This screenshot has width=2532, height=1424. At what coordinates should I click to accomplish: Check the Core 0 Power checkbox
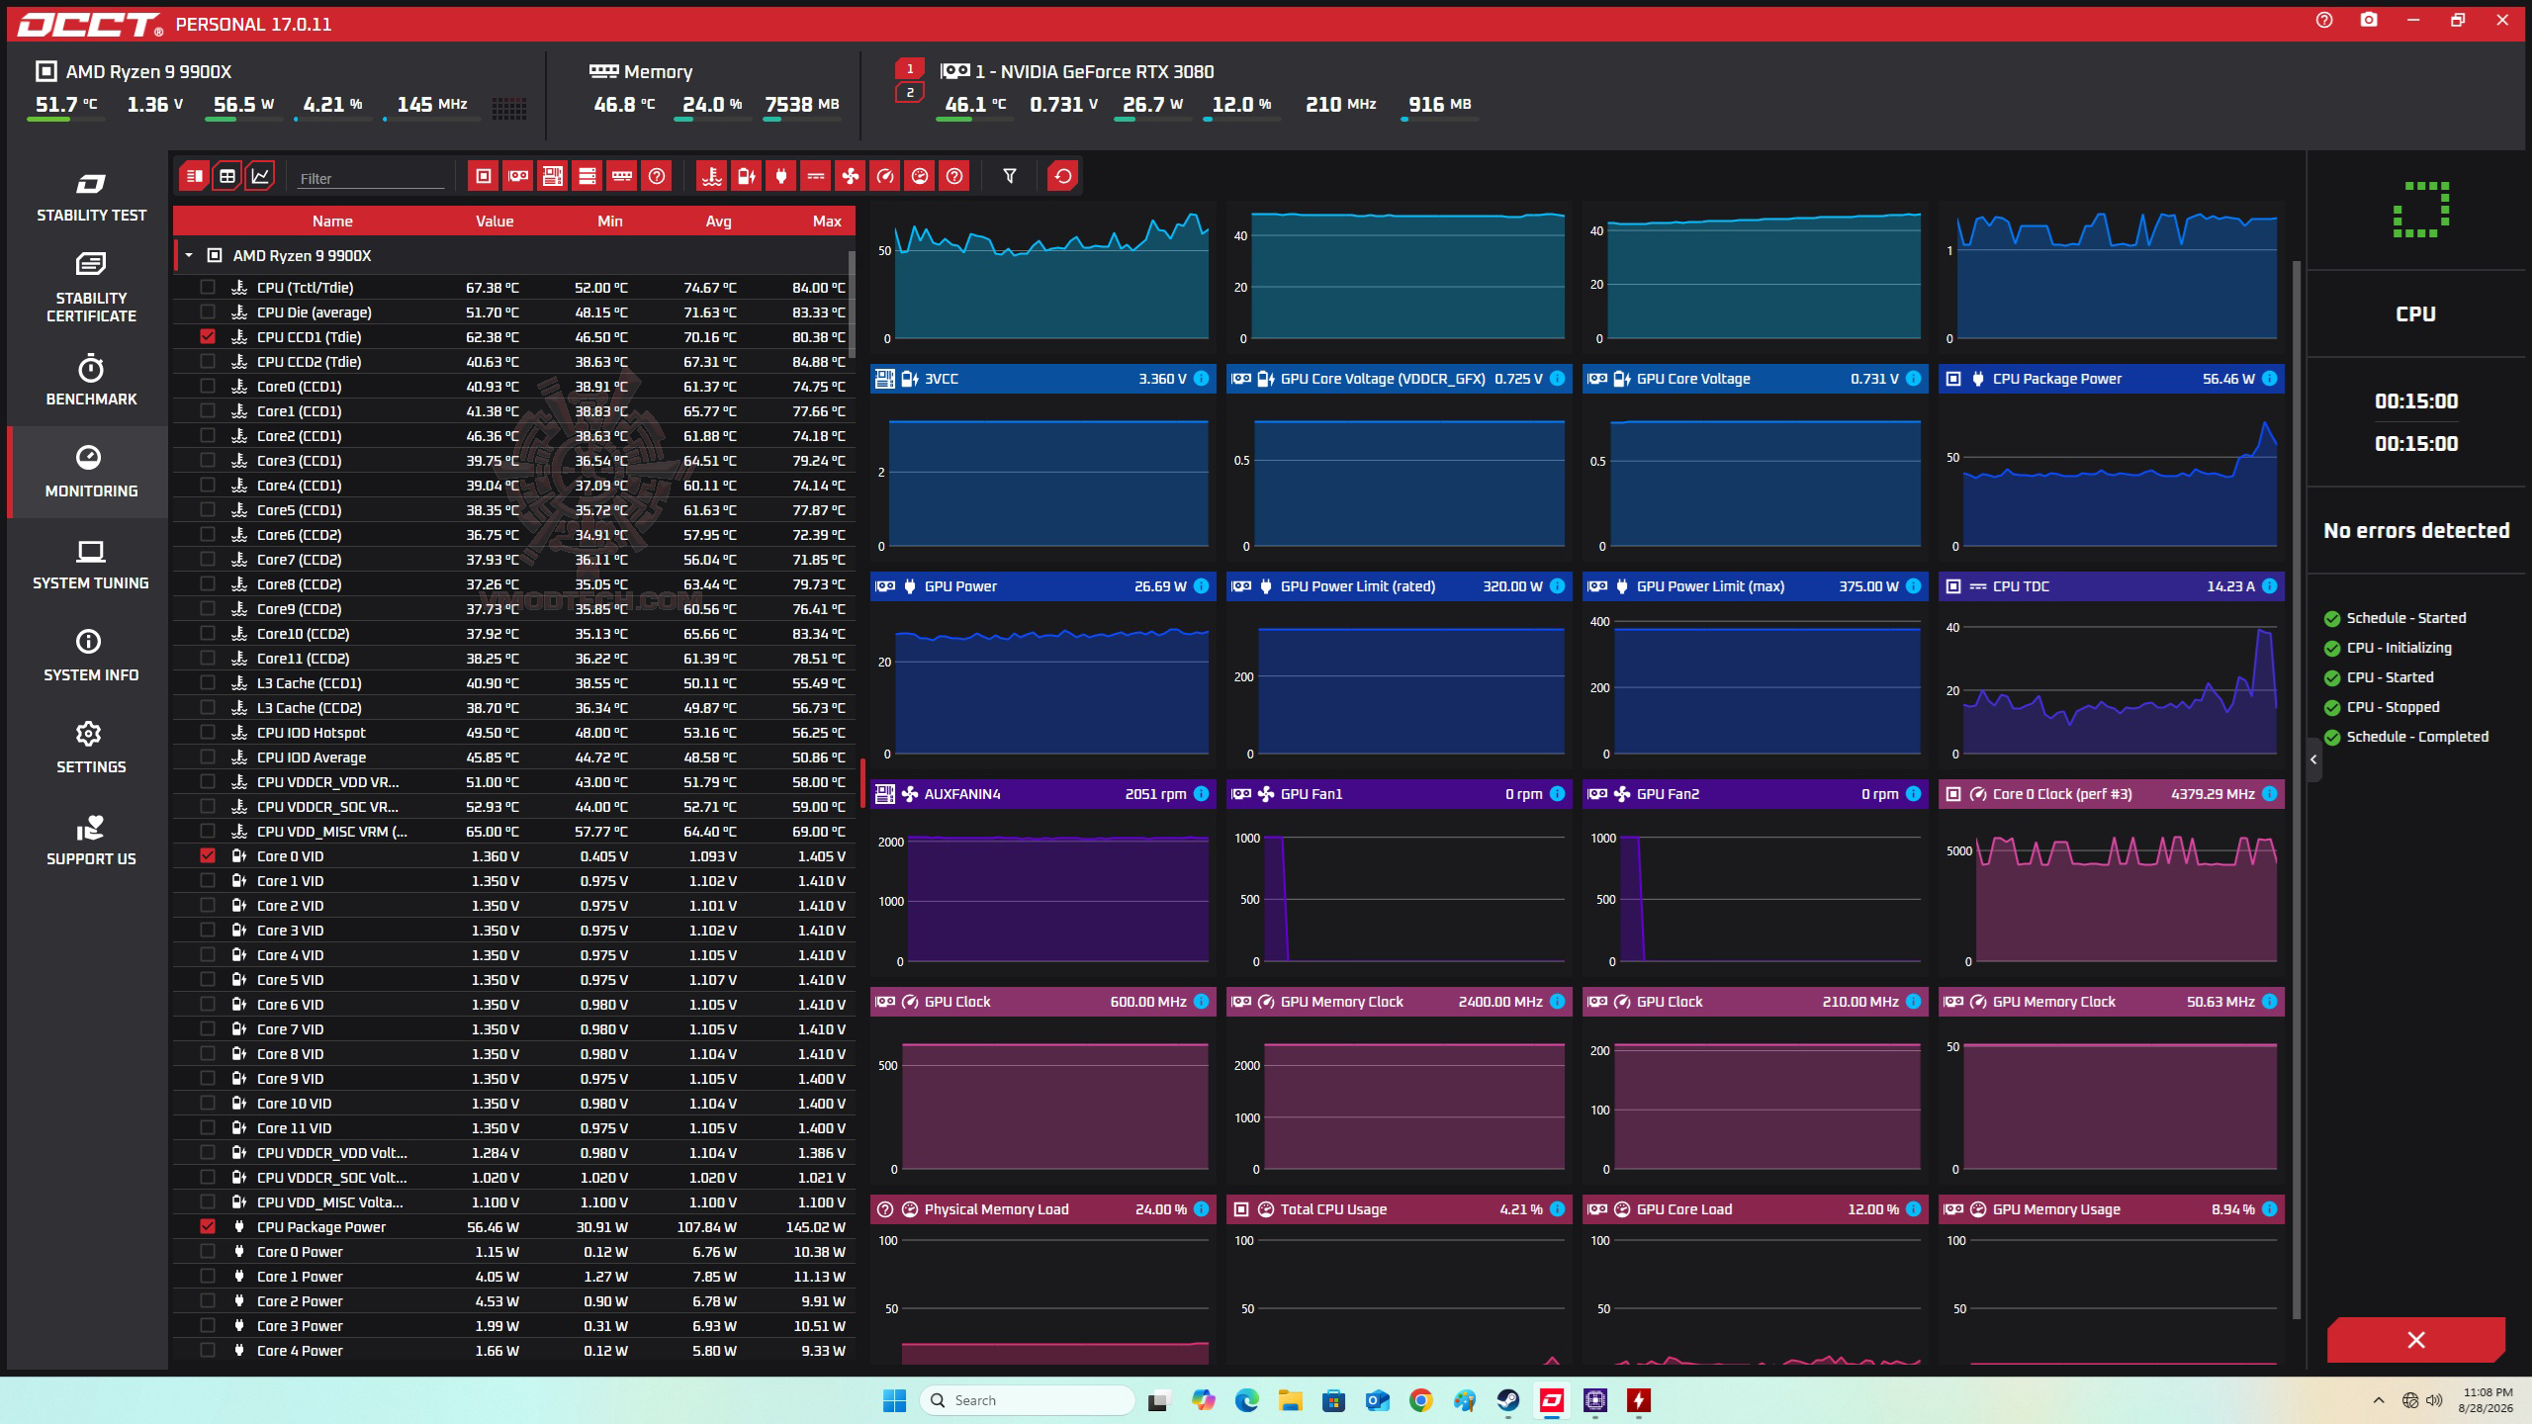(208, 1252)
